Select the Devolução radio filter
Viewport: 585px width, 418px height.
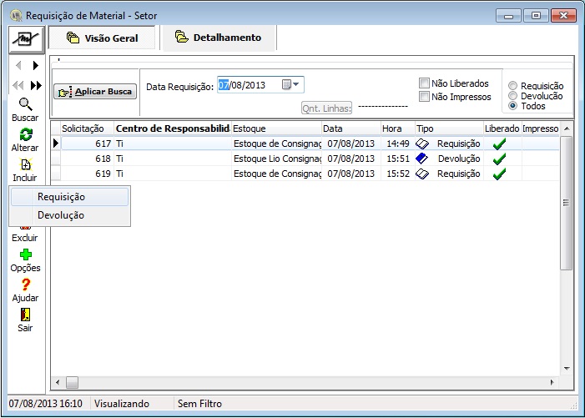[x=512, y=96]
